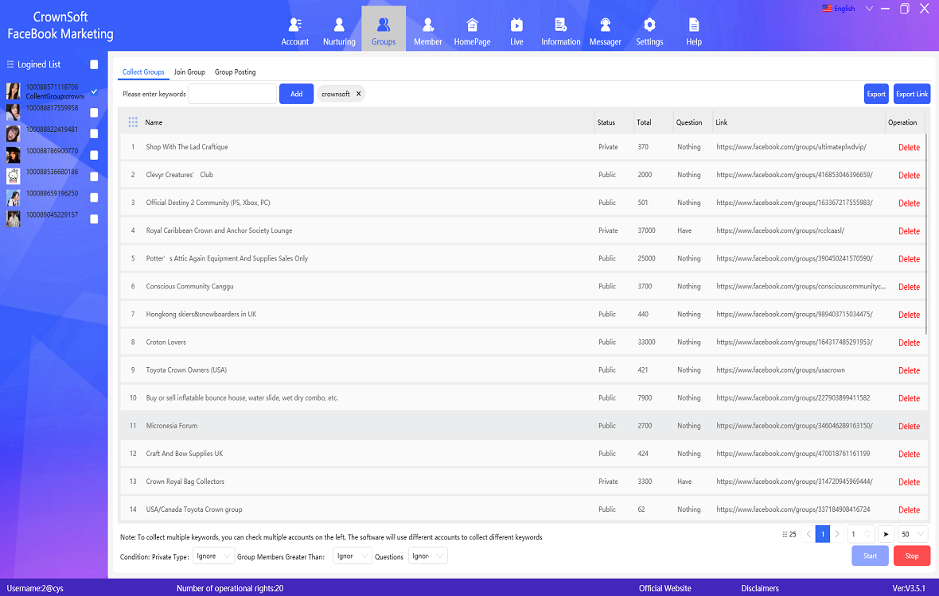The height and width of the screenshot is (596, 939).
Task: Toggle the Logined List select-all checkbox
Action: (x=94, y=64)
